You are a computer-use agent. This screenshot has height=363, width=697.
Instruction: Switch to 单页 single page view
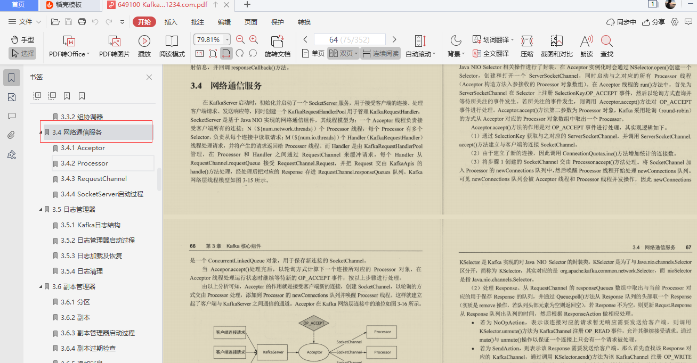click(314, 53)
